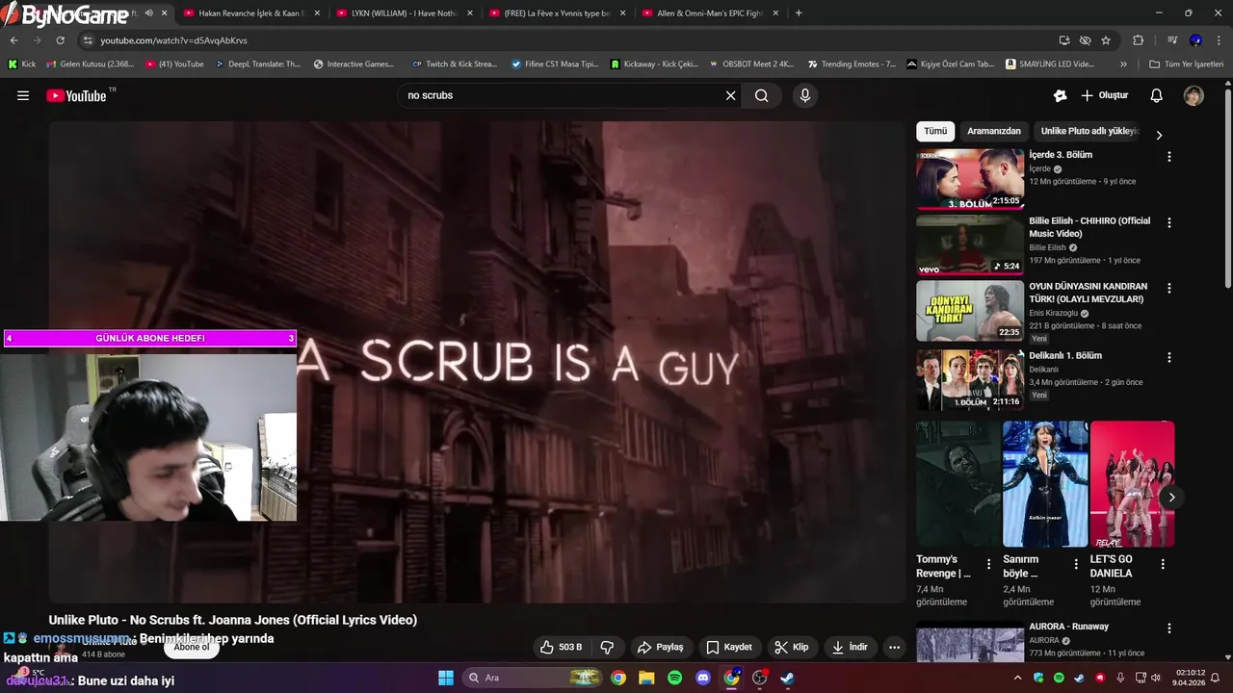Open İçerde 3. Bölüm thumbnail
Viewport: 1233px width, 693px height.
[970, 179]
